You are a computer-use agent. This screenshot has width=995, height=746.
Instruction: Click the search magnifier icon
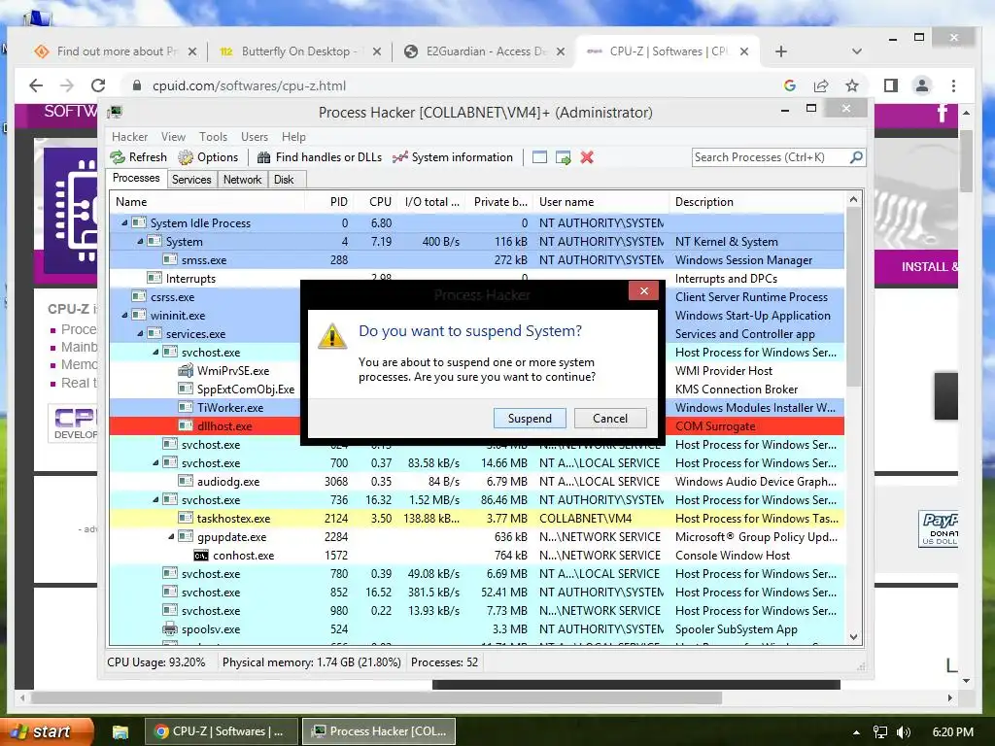click(x=856, y=156)
